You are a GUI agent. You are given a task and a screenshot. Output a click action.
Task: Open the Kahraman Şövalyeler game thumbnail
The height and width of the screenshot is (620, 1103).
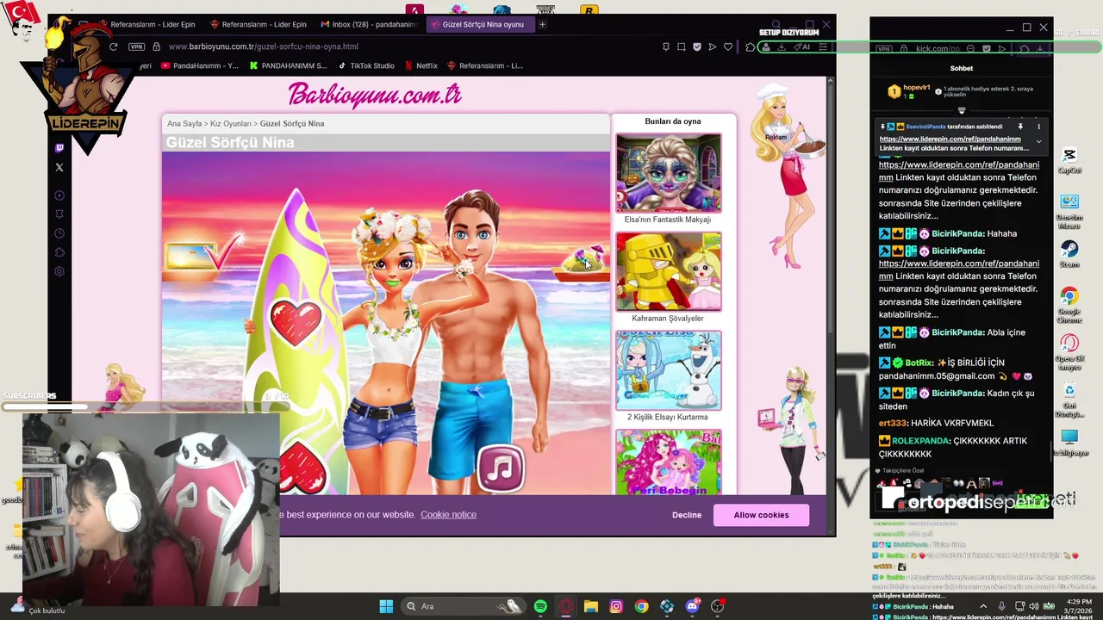(669, 272)
